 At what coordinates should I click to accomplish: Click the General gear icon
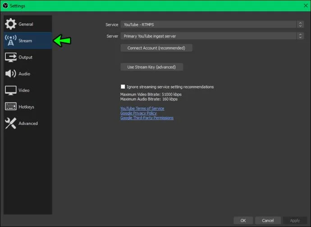10,24
